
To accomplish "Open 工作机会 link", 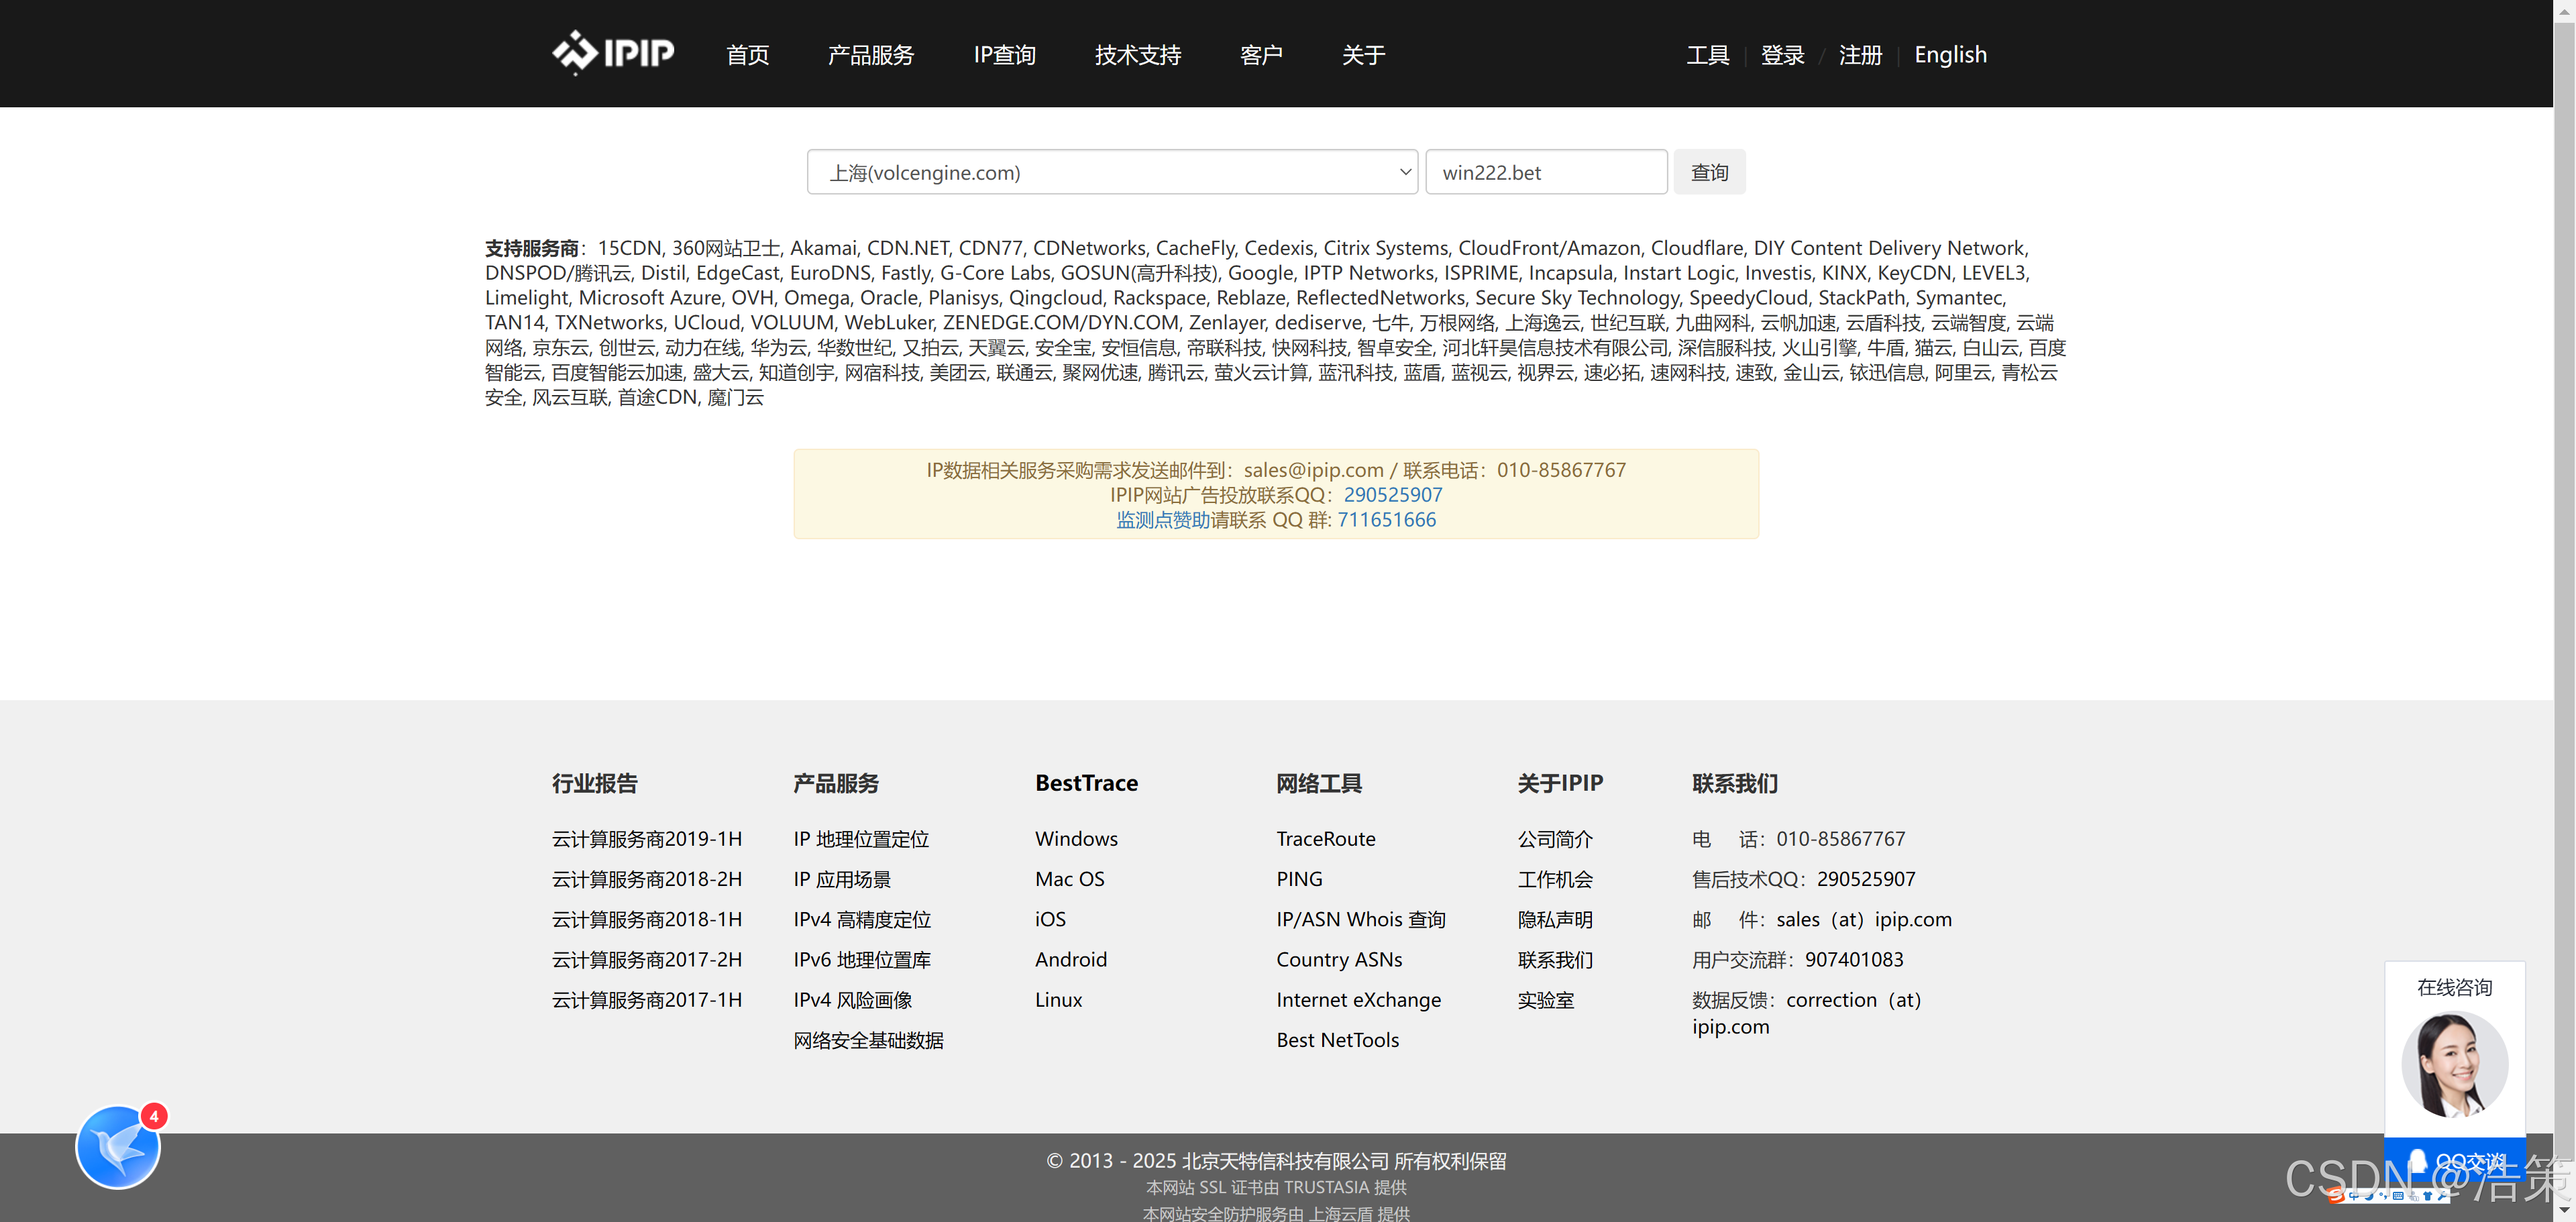I will pos(1555,879).
